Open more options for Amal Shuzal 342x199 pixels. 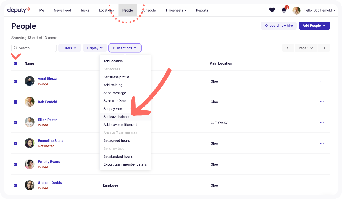[322, 81]
